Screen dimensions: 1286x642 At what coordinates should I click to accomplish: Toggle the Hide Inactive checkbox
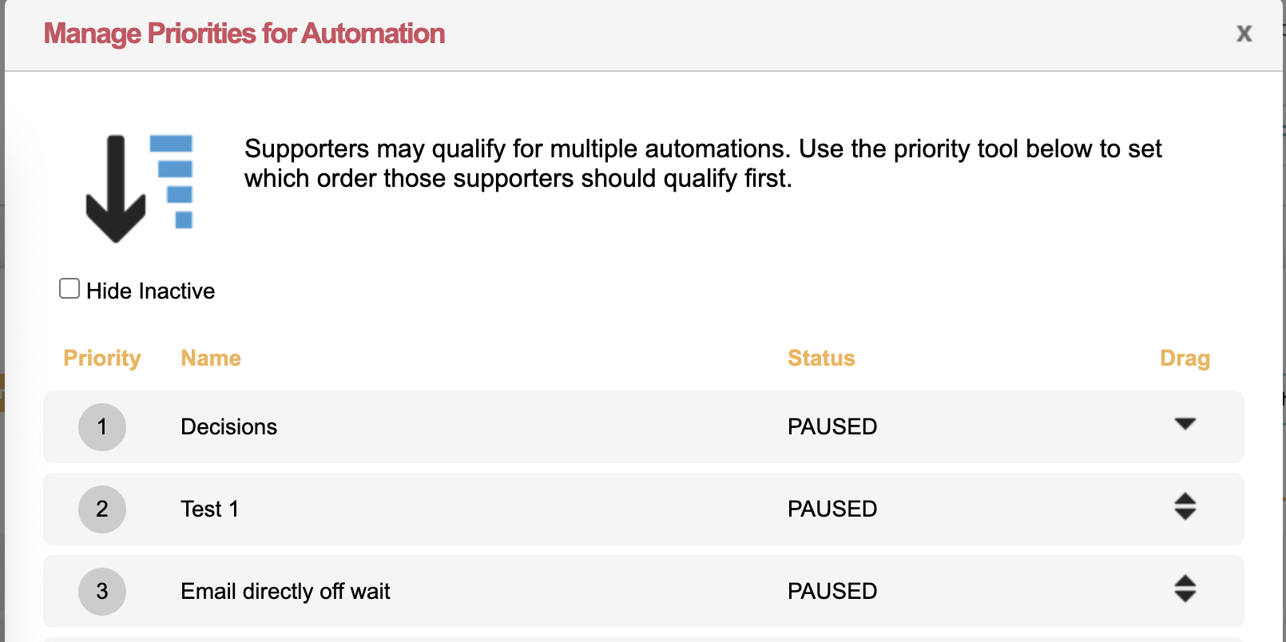(69, 289)
